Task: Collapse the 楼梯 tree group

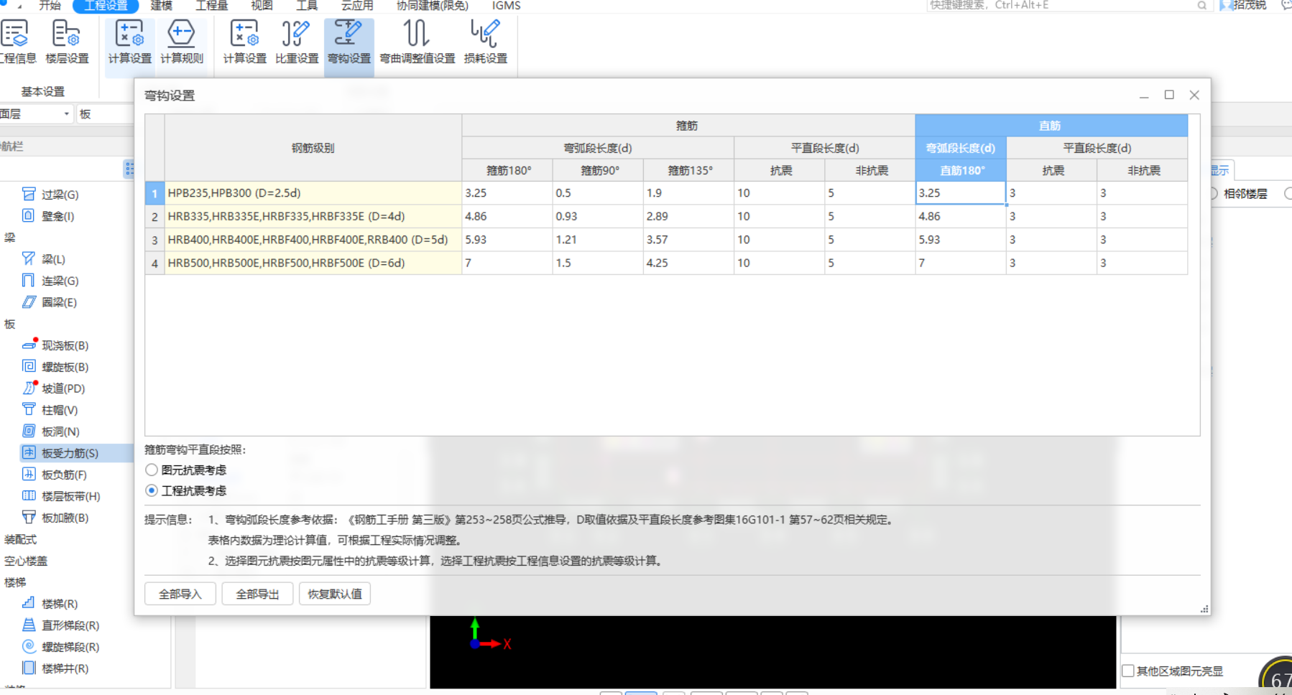Action: 15,582
